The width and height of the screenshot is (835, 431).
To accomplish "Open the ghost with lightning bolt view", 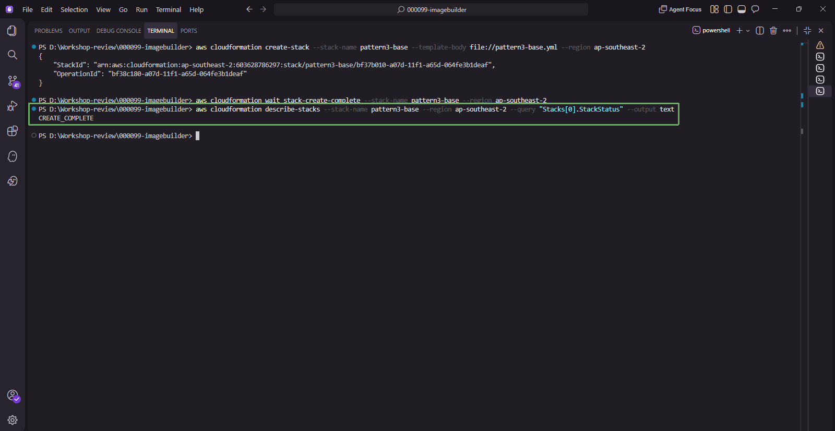I will (x=12, y=181).
